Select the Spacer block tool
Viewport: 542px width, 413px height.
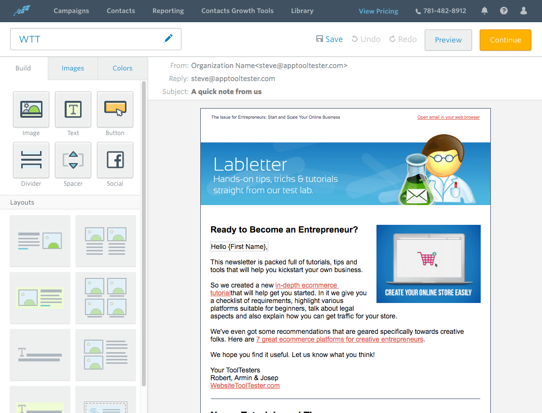click(73, 160)
